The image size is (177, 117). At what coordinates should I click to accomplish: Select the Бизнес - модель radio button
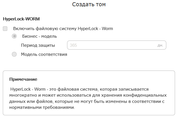point(14,36)
